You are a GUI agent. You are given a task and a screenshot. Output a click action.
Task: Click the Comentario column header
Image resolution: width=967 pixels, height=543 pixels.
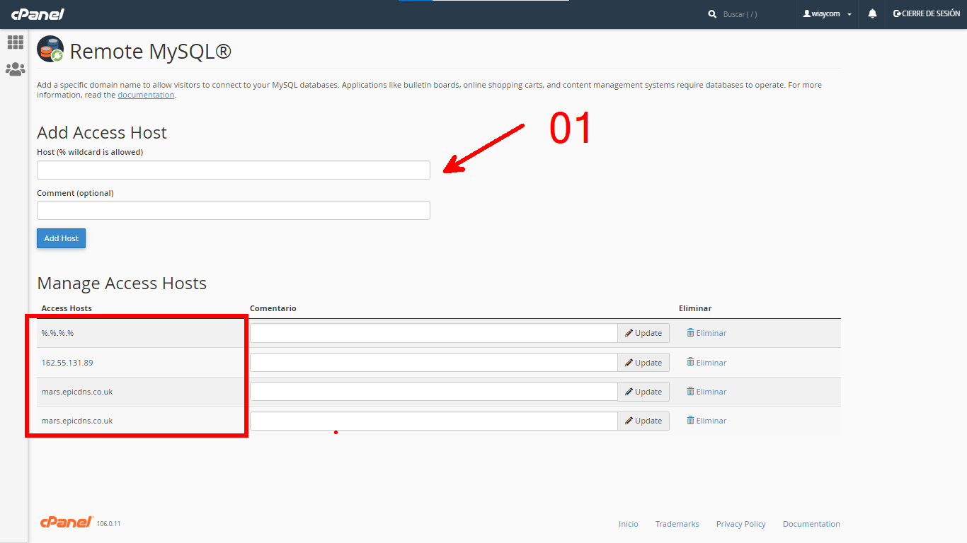click(x=273, y=308)
